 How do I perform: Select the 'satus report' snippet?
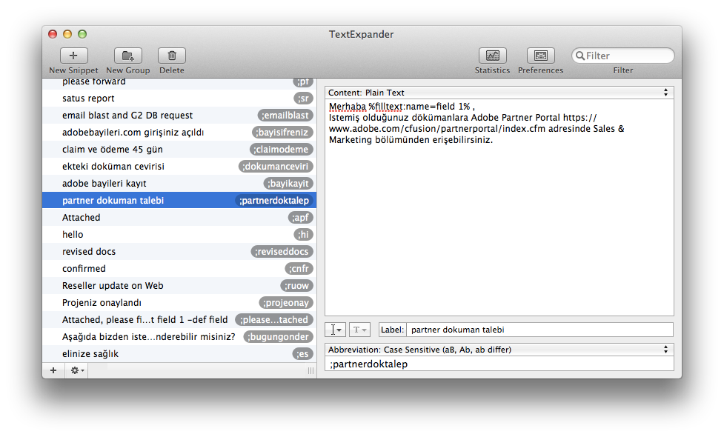click(x=179, y=99)
